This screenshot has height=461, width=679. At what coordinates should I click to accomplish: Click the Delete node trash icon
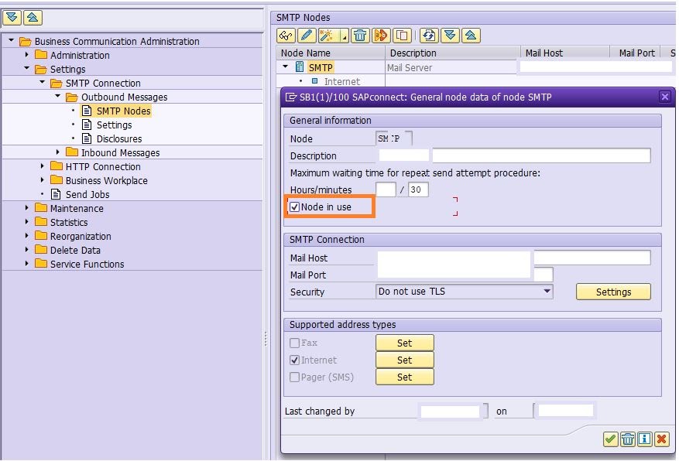(x=360, y=36)
